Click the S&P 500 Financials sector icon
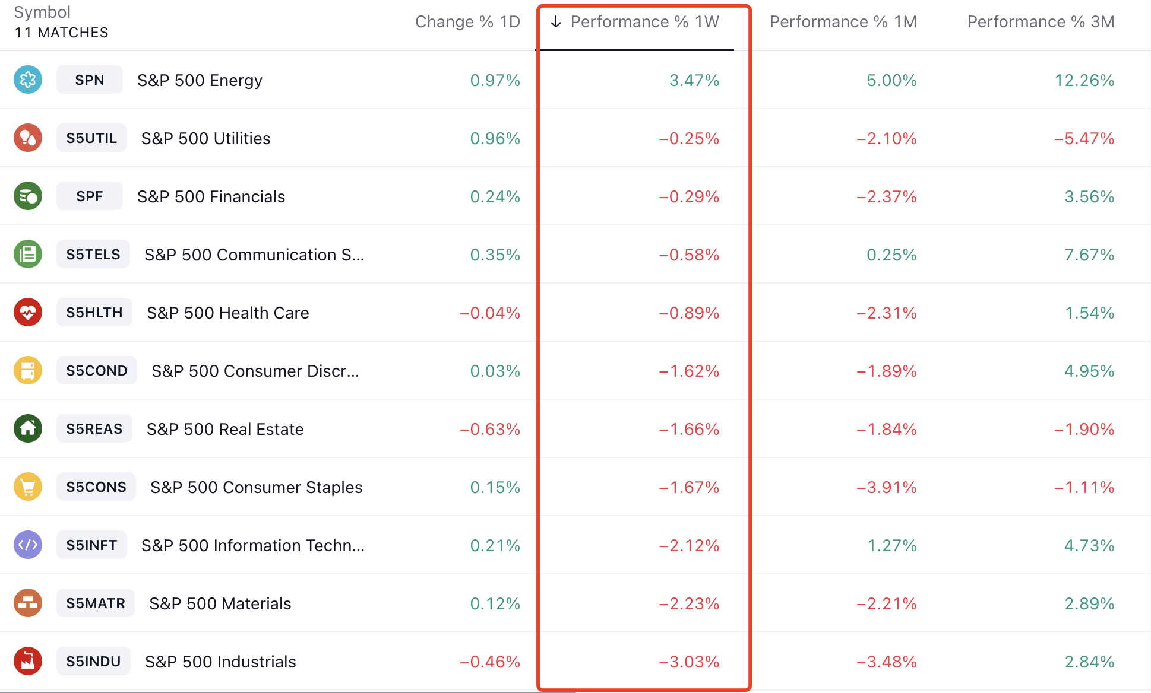Viewport: 1151px width, 693px height. pyautogui.click(x=28, y=196)
